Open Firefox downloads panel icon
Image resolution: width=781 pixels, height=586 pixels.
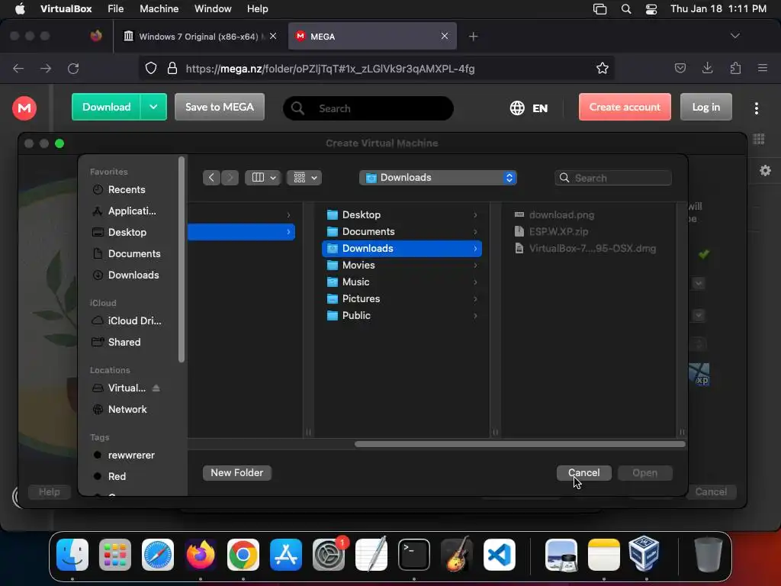pyautogui.click(x=707, y=68)
